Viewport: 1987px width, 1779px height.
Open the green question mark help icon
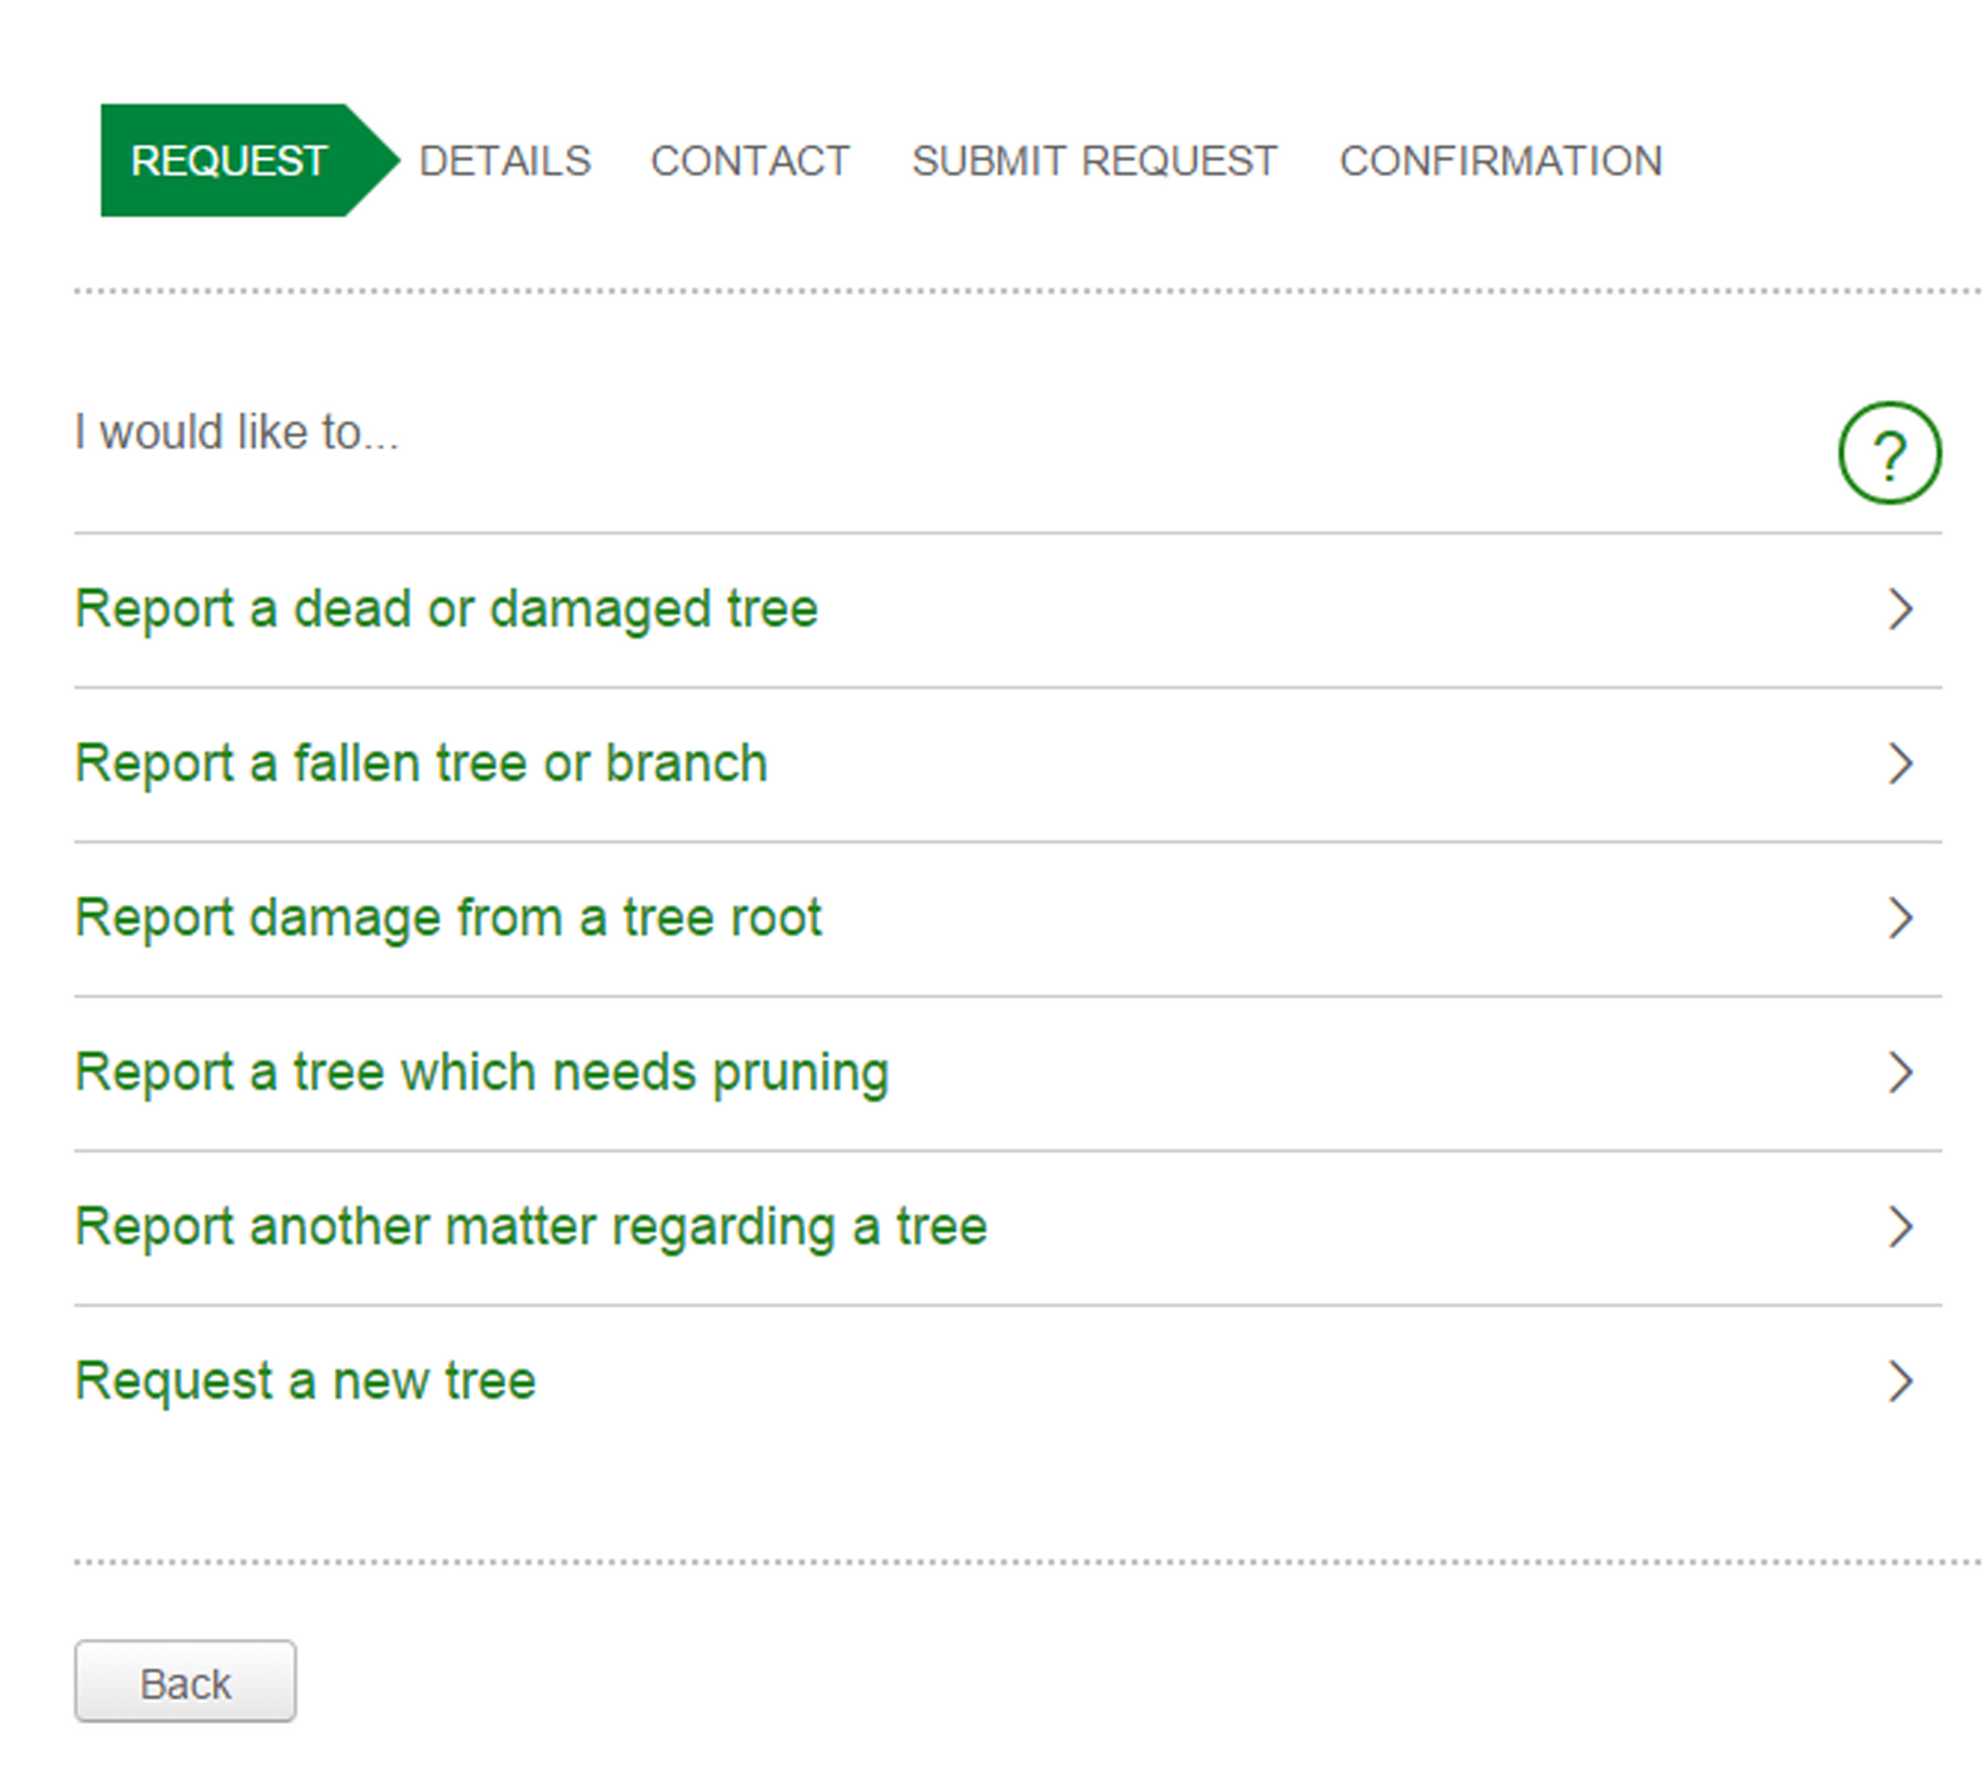1888,452
